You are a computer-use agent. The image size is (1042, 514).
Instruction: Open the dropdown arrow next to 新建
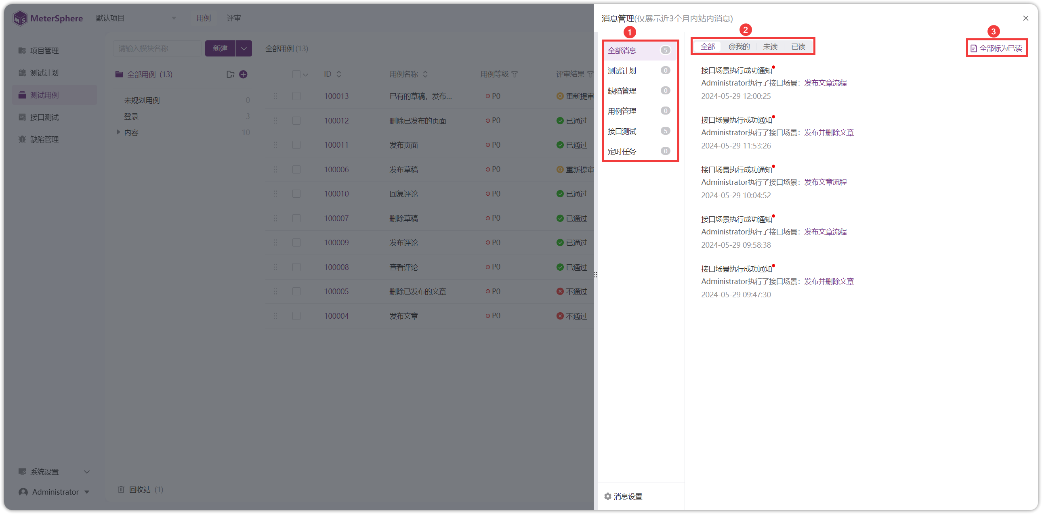click(x=244, y=48)
